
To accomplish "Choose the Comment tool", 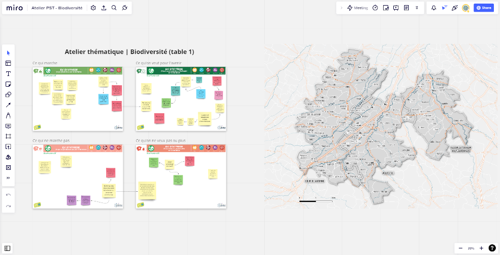I will (x=8, y=126).
